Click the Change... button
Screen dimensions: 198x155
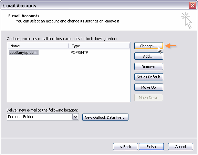coord(149,46)
